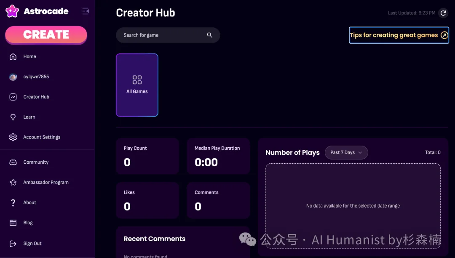Click the Community Discord icon
455x258 pixels.
pyautogui.click(x=13, y=162)
